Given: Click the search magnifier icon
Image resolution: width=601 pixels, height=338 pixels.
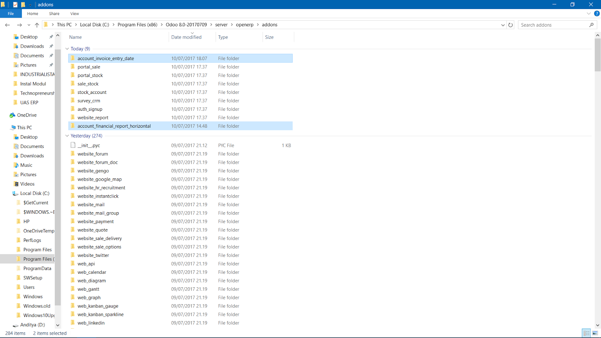Looking at the screenshot, I should pyautogui.click(x=592, y=25).
